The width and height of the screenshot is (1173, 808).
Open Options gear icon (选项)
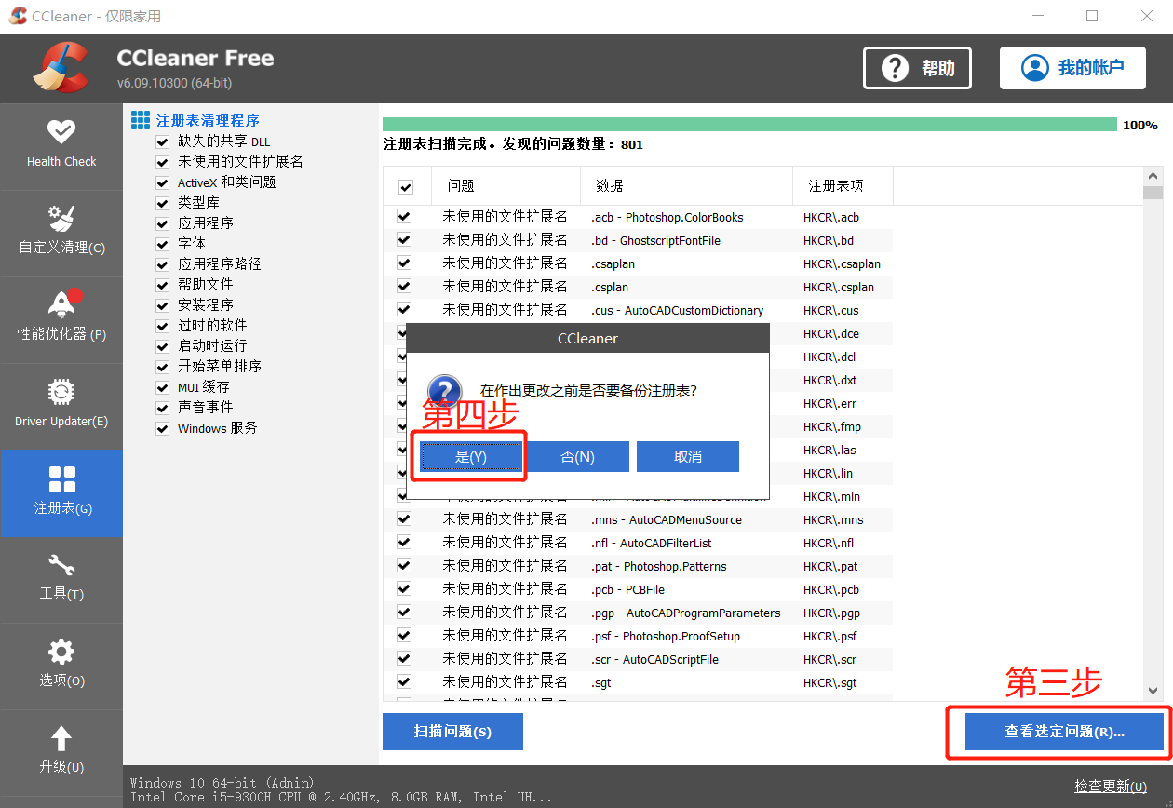(61, 651)
